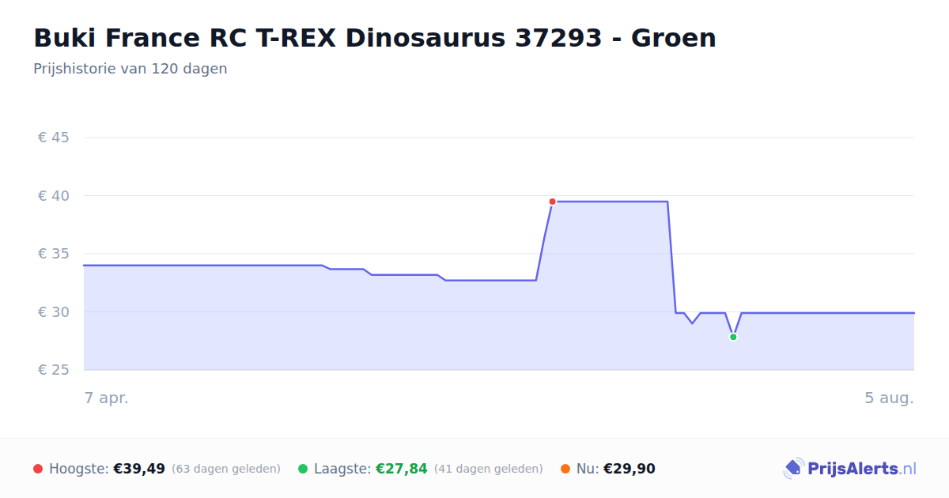Screen dimensions: 949x498
Task: Click the product title Buki France RC T-REX
Action: tap(375, 37)
